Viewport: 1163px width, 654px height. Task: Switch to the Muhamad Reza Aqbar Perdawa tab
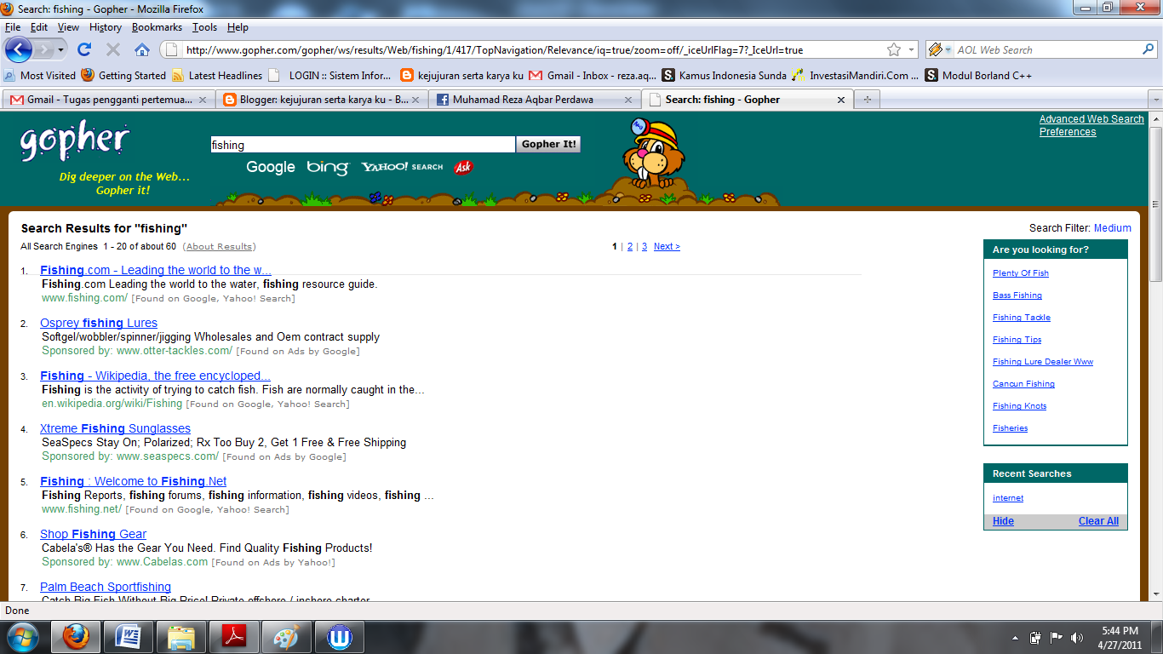[x=534, y=100]
